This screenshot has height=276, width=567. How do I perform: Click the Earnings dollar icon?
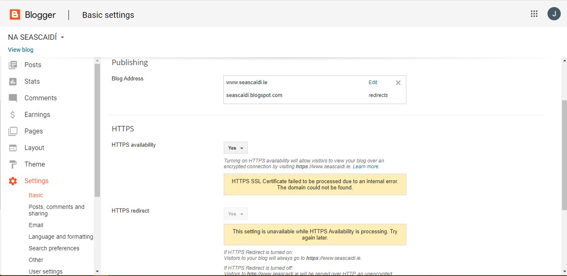coord(14,114)
